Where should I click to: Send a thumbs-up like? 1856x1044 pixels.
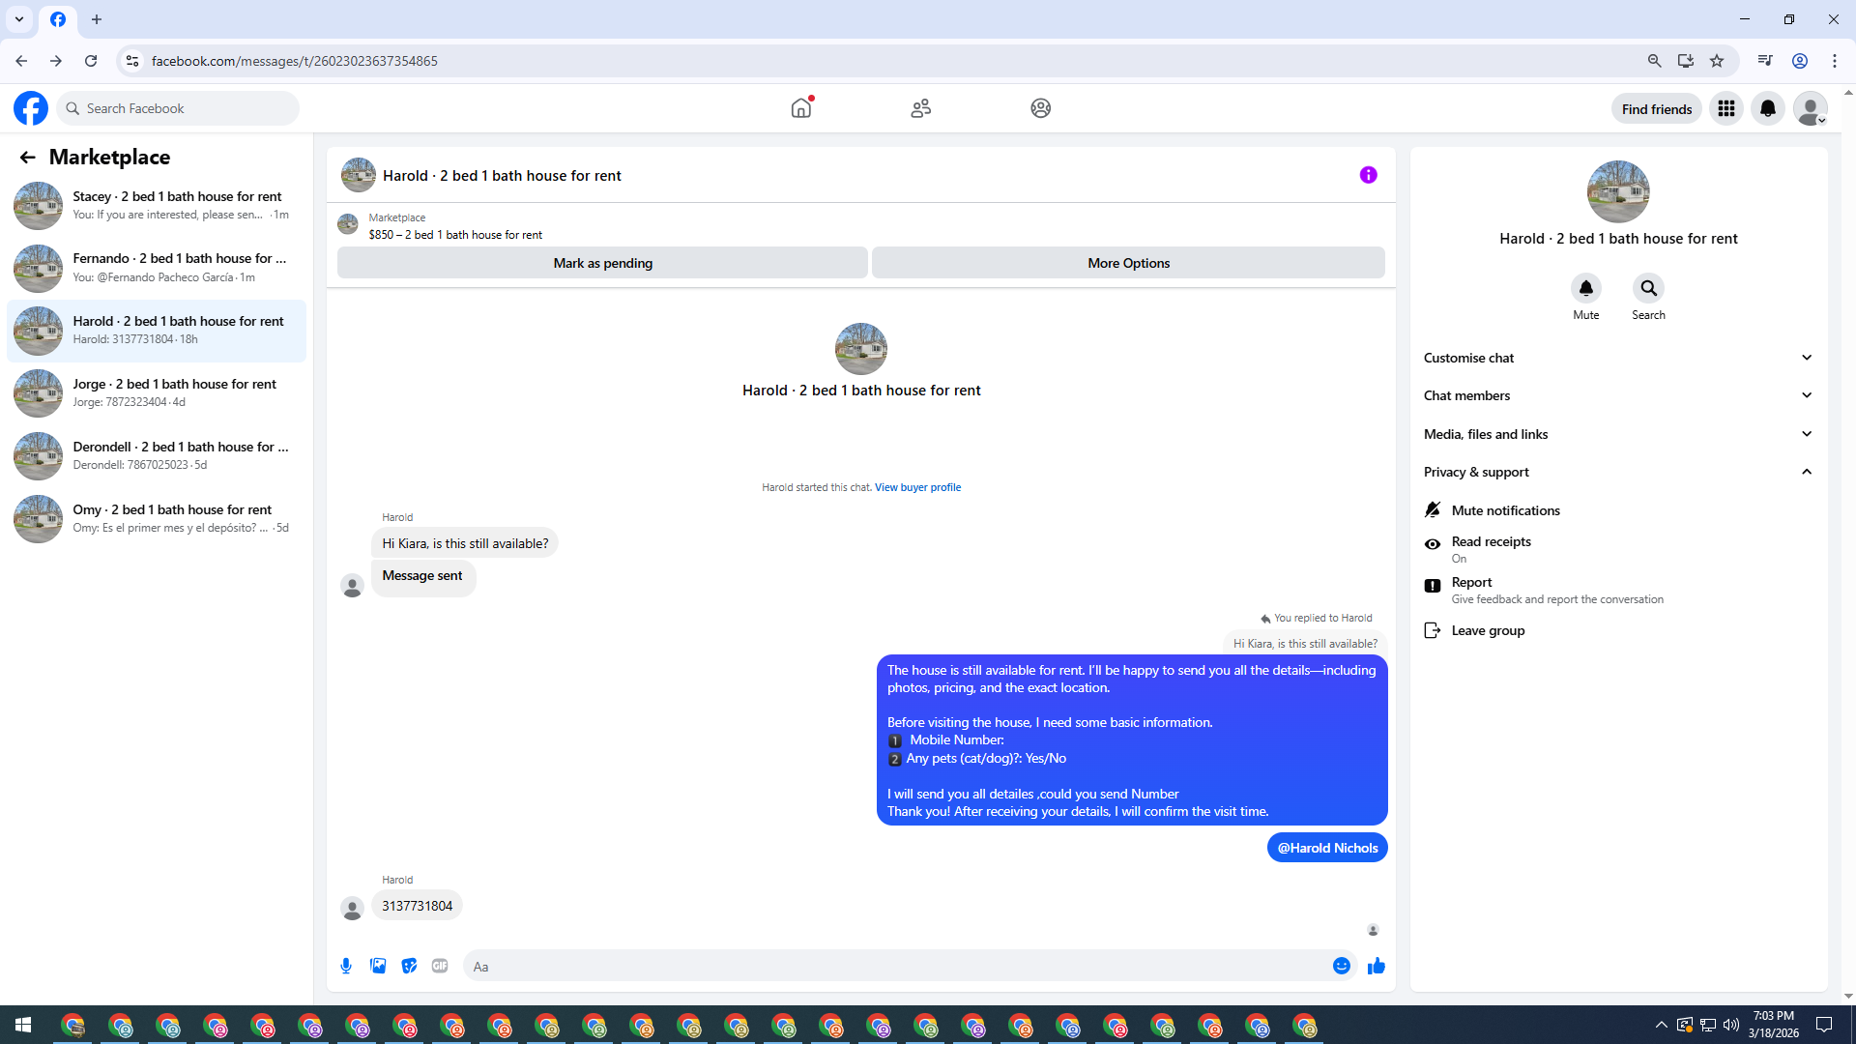click(1376, 966)
